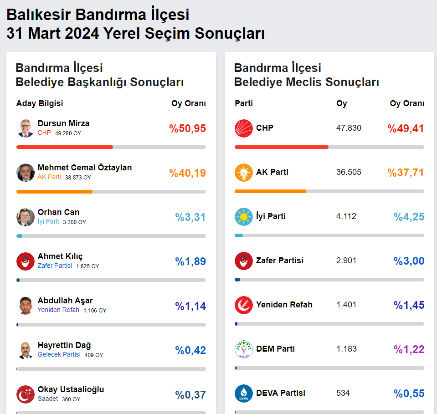The height and width of the screenshot is (414, 437).
Task: Click the AK Parti lightbulb logo
Action: 244,173
